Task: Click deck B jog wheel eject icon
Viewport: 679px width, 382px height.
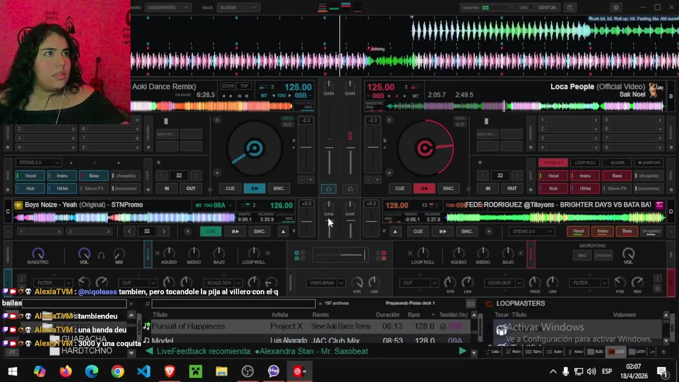Action: pos(389,120)
